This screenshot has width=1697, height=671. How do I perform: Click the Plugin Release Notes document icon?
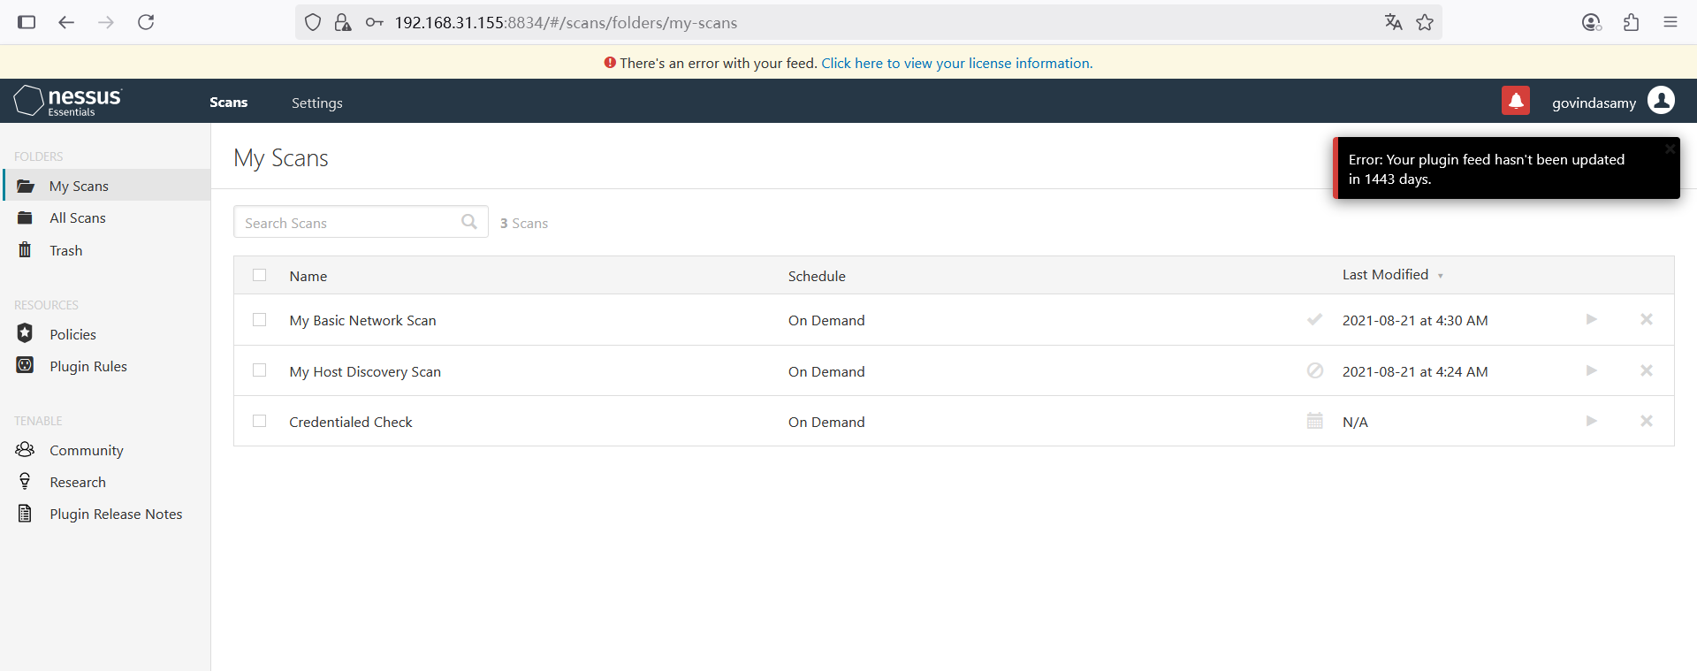25,513
